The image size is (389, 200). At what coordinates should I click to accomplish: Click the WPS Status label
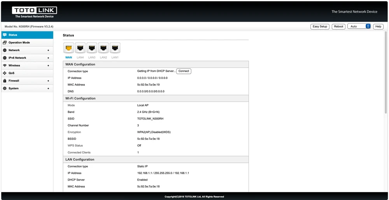pos(75,146)
